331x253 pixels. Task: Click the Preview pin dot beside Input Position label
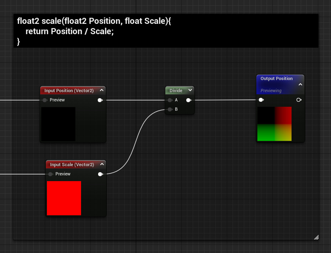click(45, 100)
